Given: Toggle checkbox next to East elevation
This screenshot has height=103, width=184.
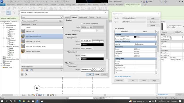Looking at the screenshot, I should click(x=9, y=49).
